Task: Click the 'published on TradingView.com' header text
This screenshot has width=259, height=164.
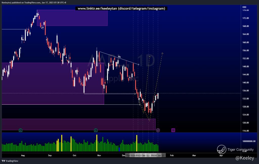Action: point(26,3)
